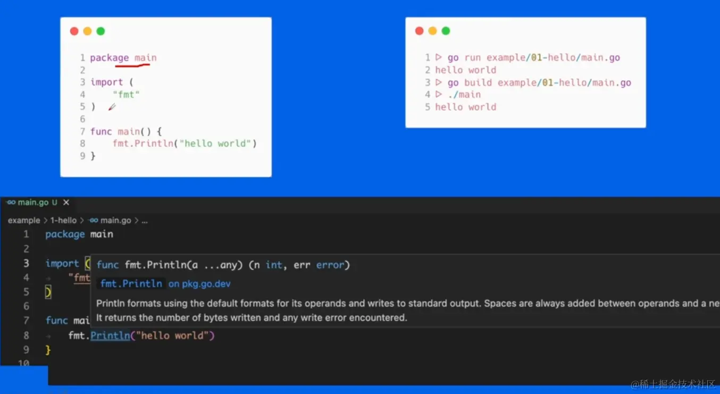720x394 pixels.
Task: Click editor line number 9
Action: pyautogui.click(x=26, y=350)
